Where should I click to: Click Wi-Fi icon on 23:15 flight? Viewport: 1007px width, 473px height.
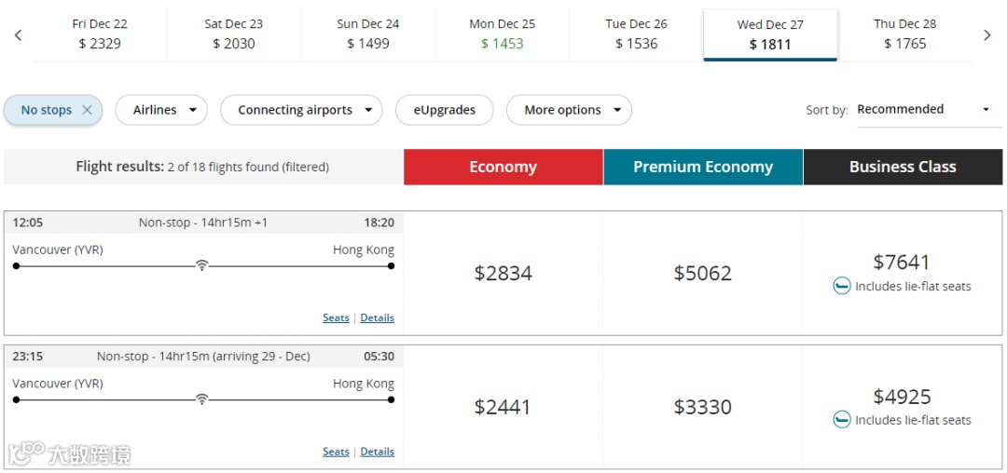coord(201,399)
